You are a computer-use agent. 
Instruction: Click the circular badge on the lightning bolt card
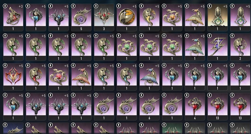click(x=210, y=36)
